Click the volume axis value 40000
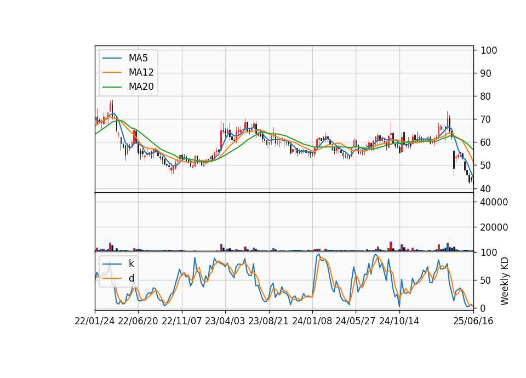 (x=494, y=202)
